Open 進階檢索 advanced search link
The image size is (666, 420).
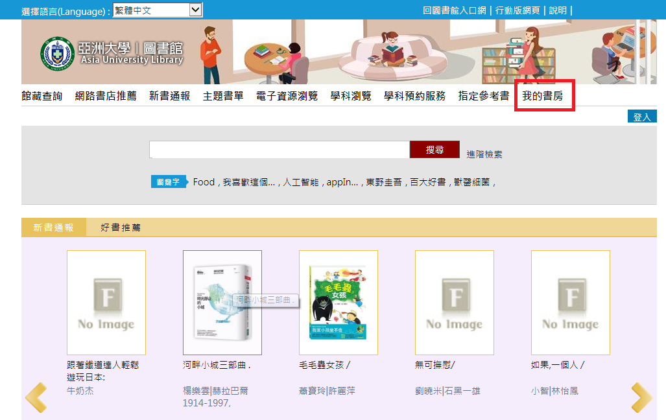pyautogui.click(x=484, y=154)
